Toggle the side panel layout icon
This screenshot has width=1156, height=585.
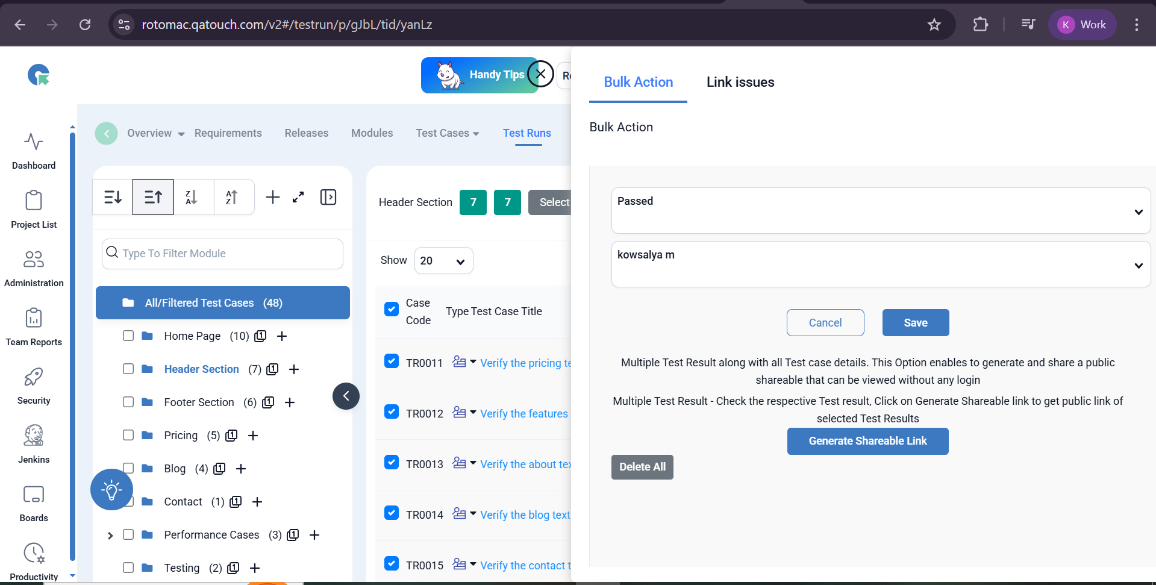[x=328, y=197]
